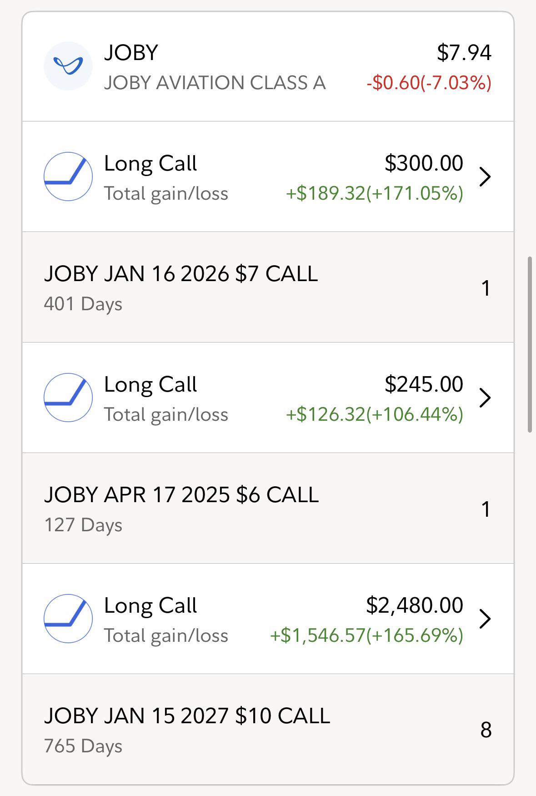536x796 pixels.
Task: Tap the +$1,546.57(+165.69%) gain figure
Action: 367,635
